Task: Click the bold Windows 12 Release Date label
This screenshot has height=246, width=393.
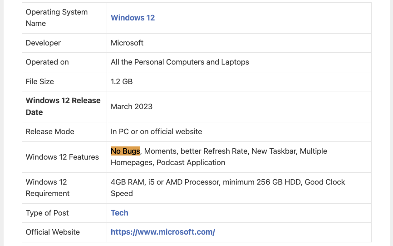Action: pos(63,106)
